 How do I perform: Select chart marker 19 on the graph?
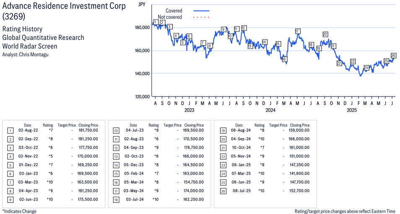[318, 48]
